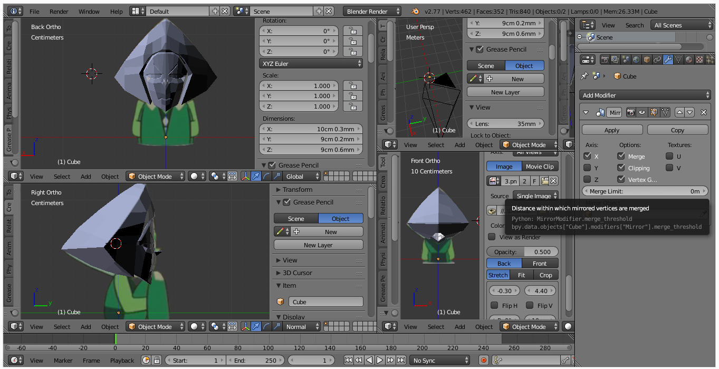Image resolution: width=719 pixels, height=369 pixels.
Task: Jump to the timeline end frame
Action: pos(401,360)
